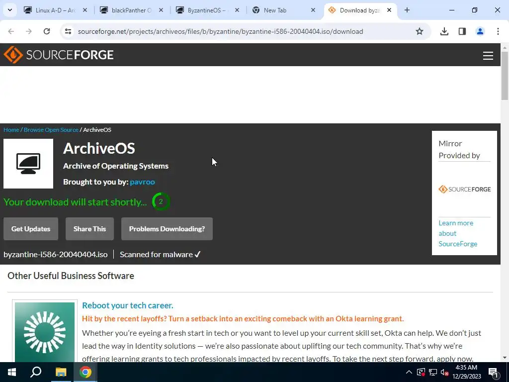Open a new browser tab with plus icon

tap(407, 10)
